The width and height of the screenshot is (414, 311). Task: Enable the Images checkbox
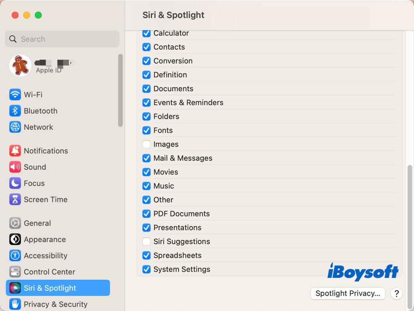point(146,144)
